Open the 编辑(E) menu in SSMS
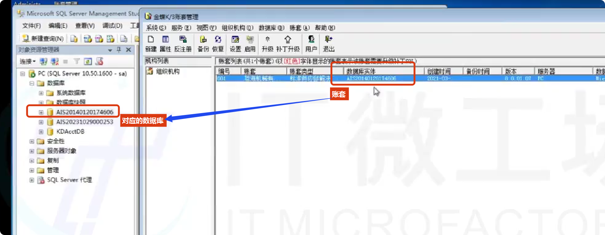Viewport: 605px width, 235px height. 58,26
